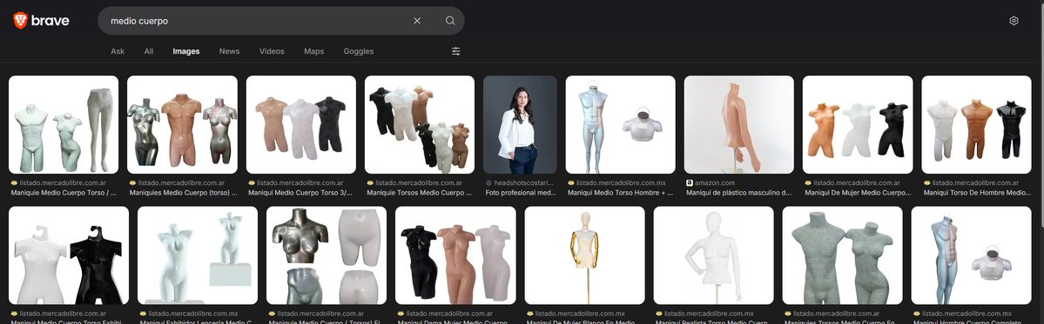Clear the search query with the X icon
The height and width of the screenshot is (324, 1044).
417,21
